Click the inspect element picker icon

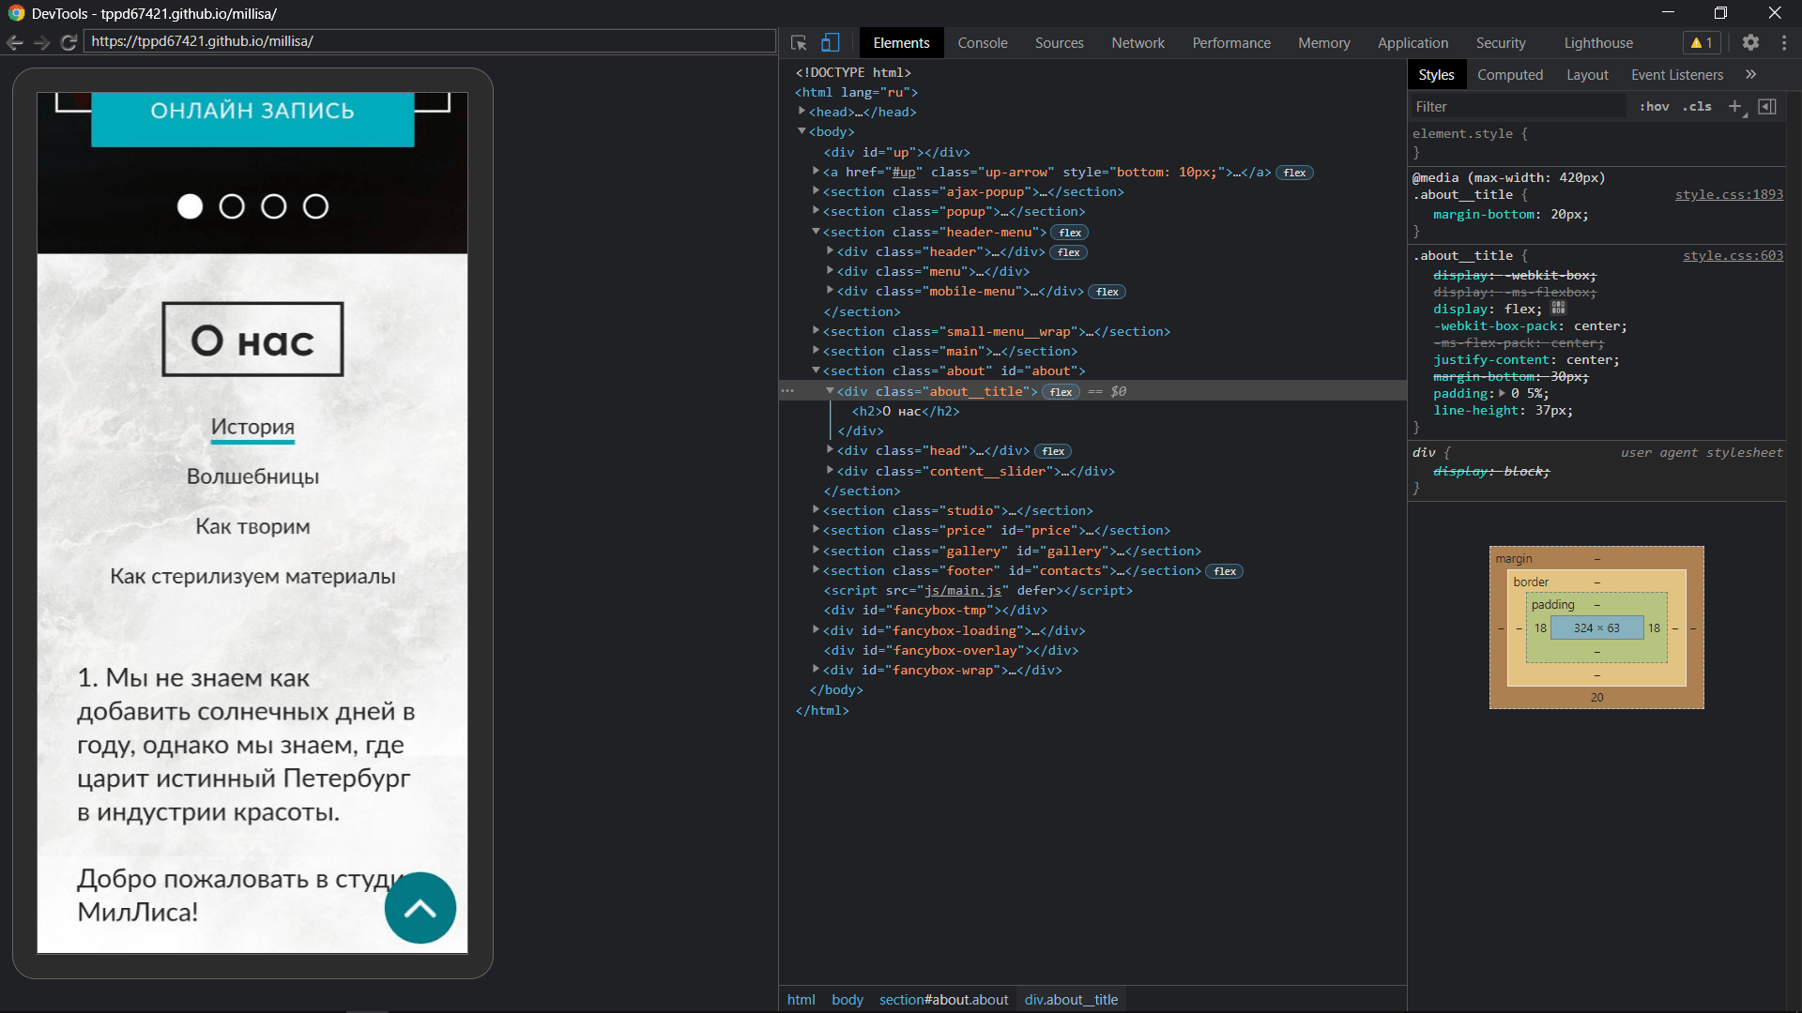(x=799, y=43)
